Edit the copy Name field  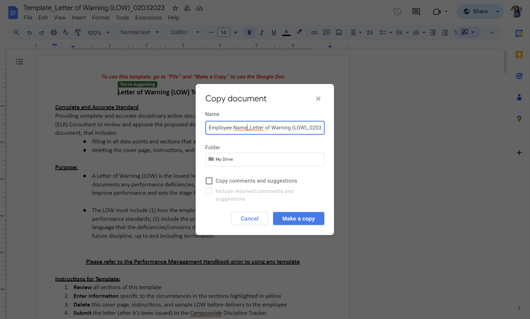[x=265, y=128]
